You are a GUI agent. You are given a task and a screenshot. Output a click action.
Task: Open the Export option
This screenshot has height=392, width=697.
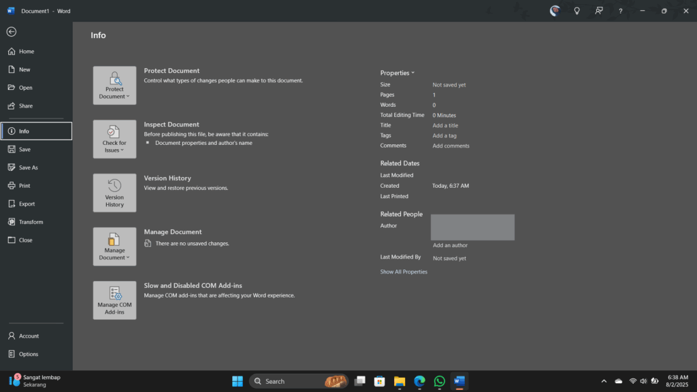36,204
